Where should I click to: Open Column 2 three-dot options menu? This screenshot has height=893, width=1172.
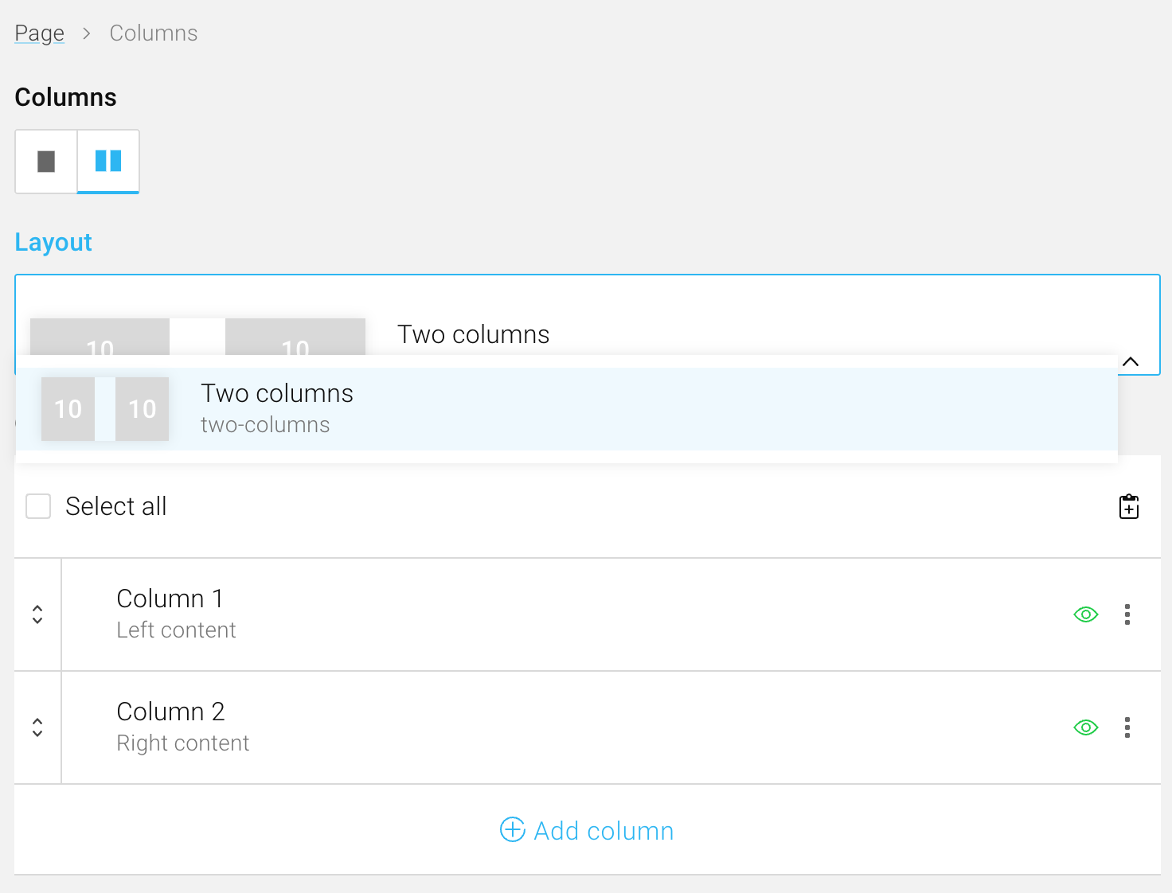[x=1127, y=727]
